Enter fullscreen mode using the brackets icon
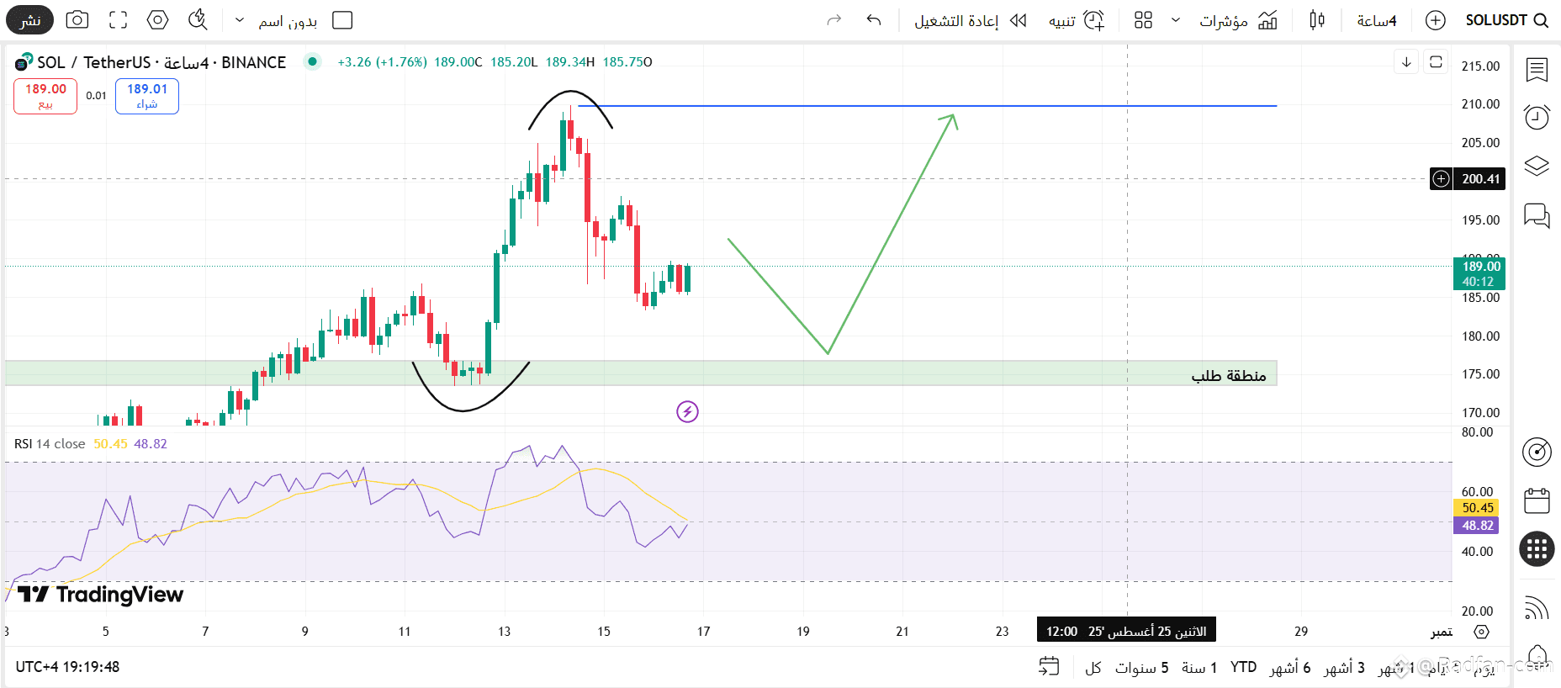The height and width of the screenshot is (688, 1561). [119, 20]
